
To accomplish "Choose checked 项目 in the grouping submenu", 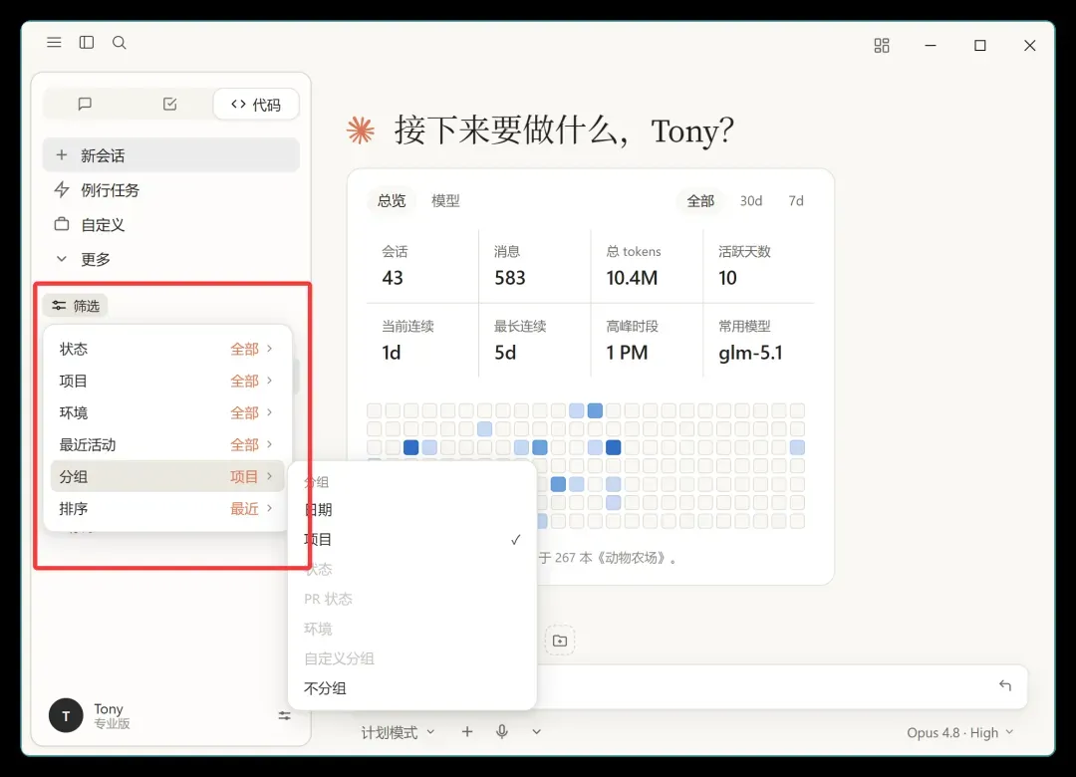I will coord(411,540).
